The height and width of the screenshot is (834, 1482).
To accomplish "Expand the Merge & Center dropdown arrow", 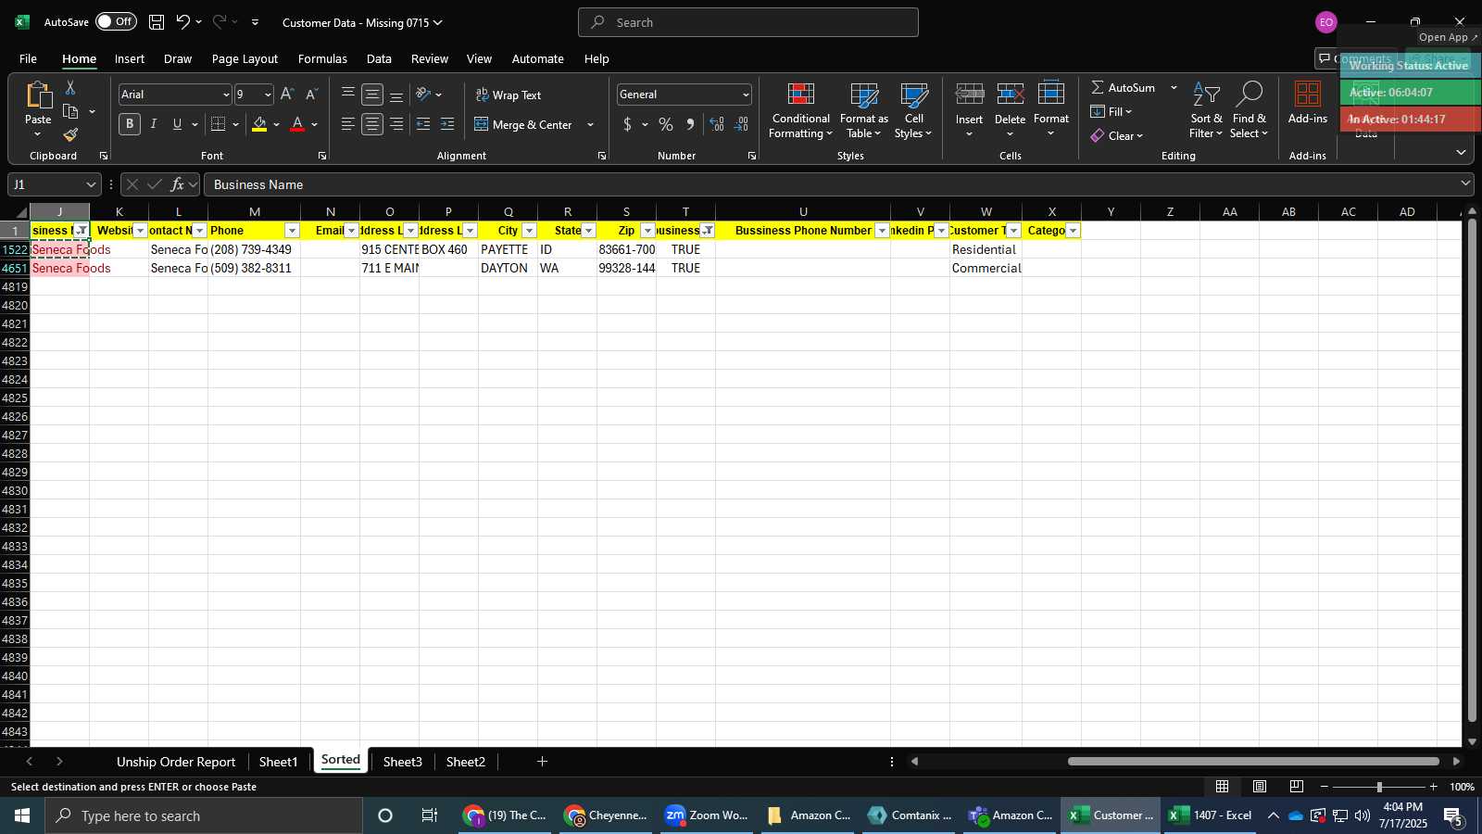I will tap(591, 125).
